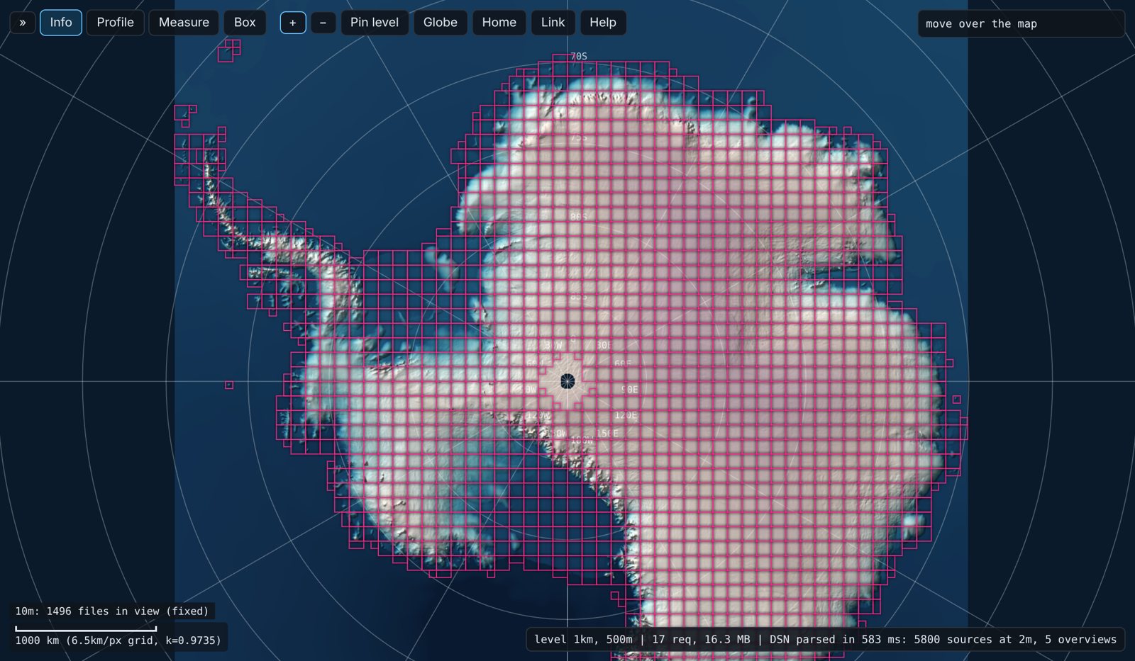Click the 70S latitude label

pyautogui.click(x=579, y=56)
